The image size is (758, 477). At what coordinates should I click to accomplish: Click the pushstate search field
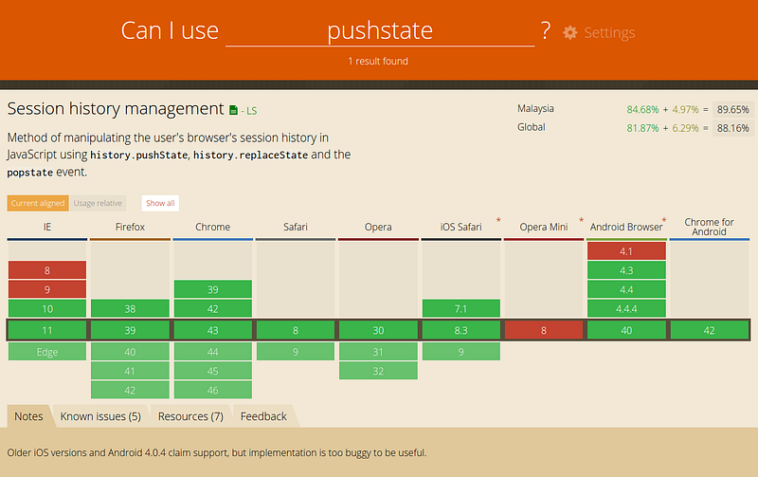pos(380,30)
